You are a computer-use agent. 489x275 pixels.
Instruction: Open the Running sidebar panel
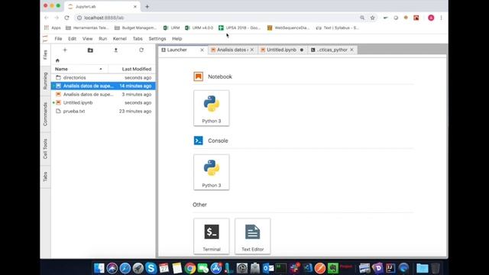point(45,81)
